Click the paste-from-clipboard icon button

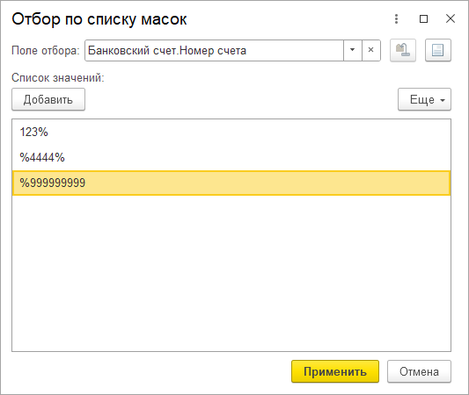[403, 50]
